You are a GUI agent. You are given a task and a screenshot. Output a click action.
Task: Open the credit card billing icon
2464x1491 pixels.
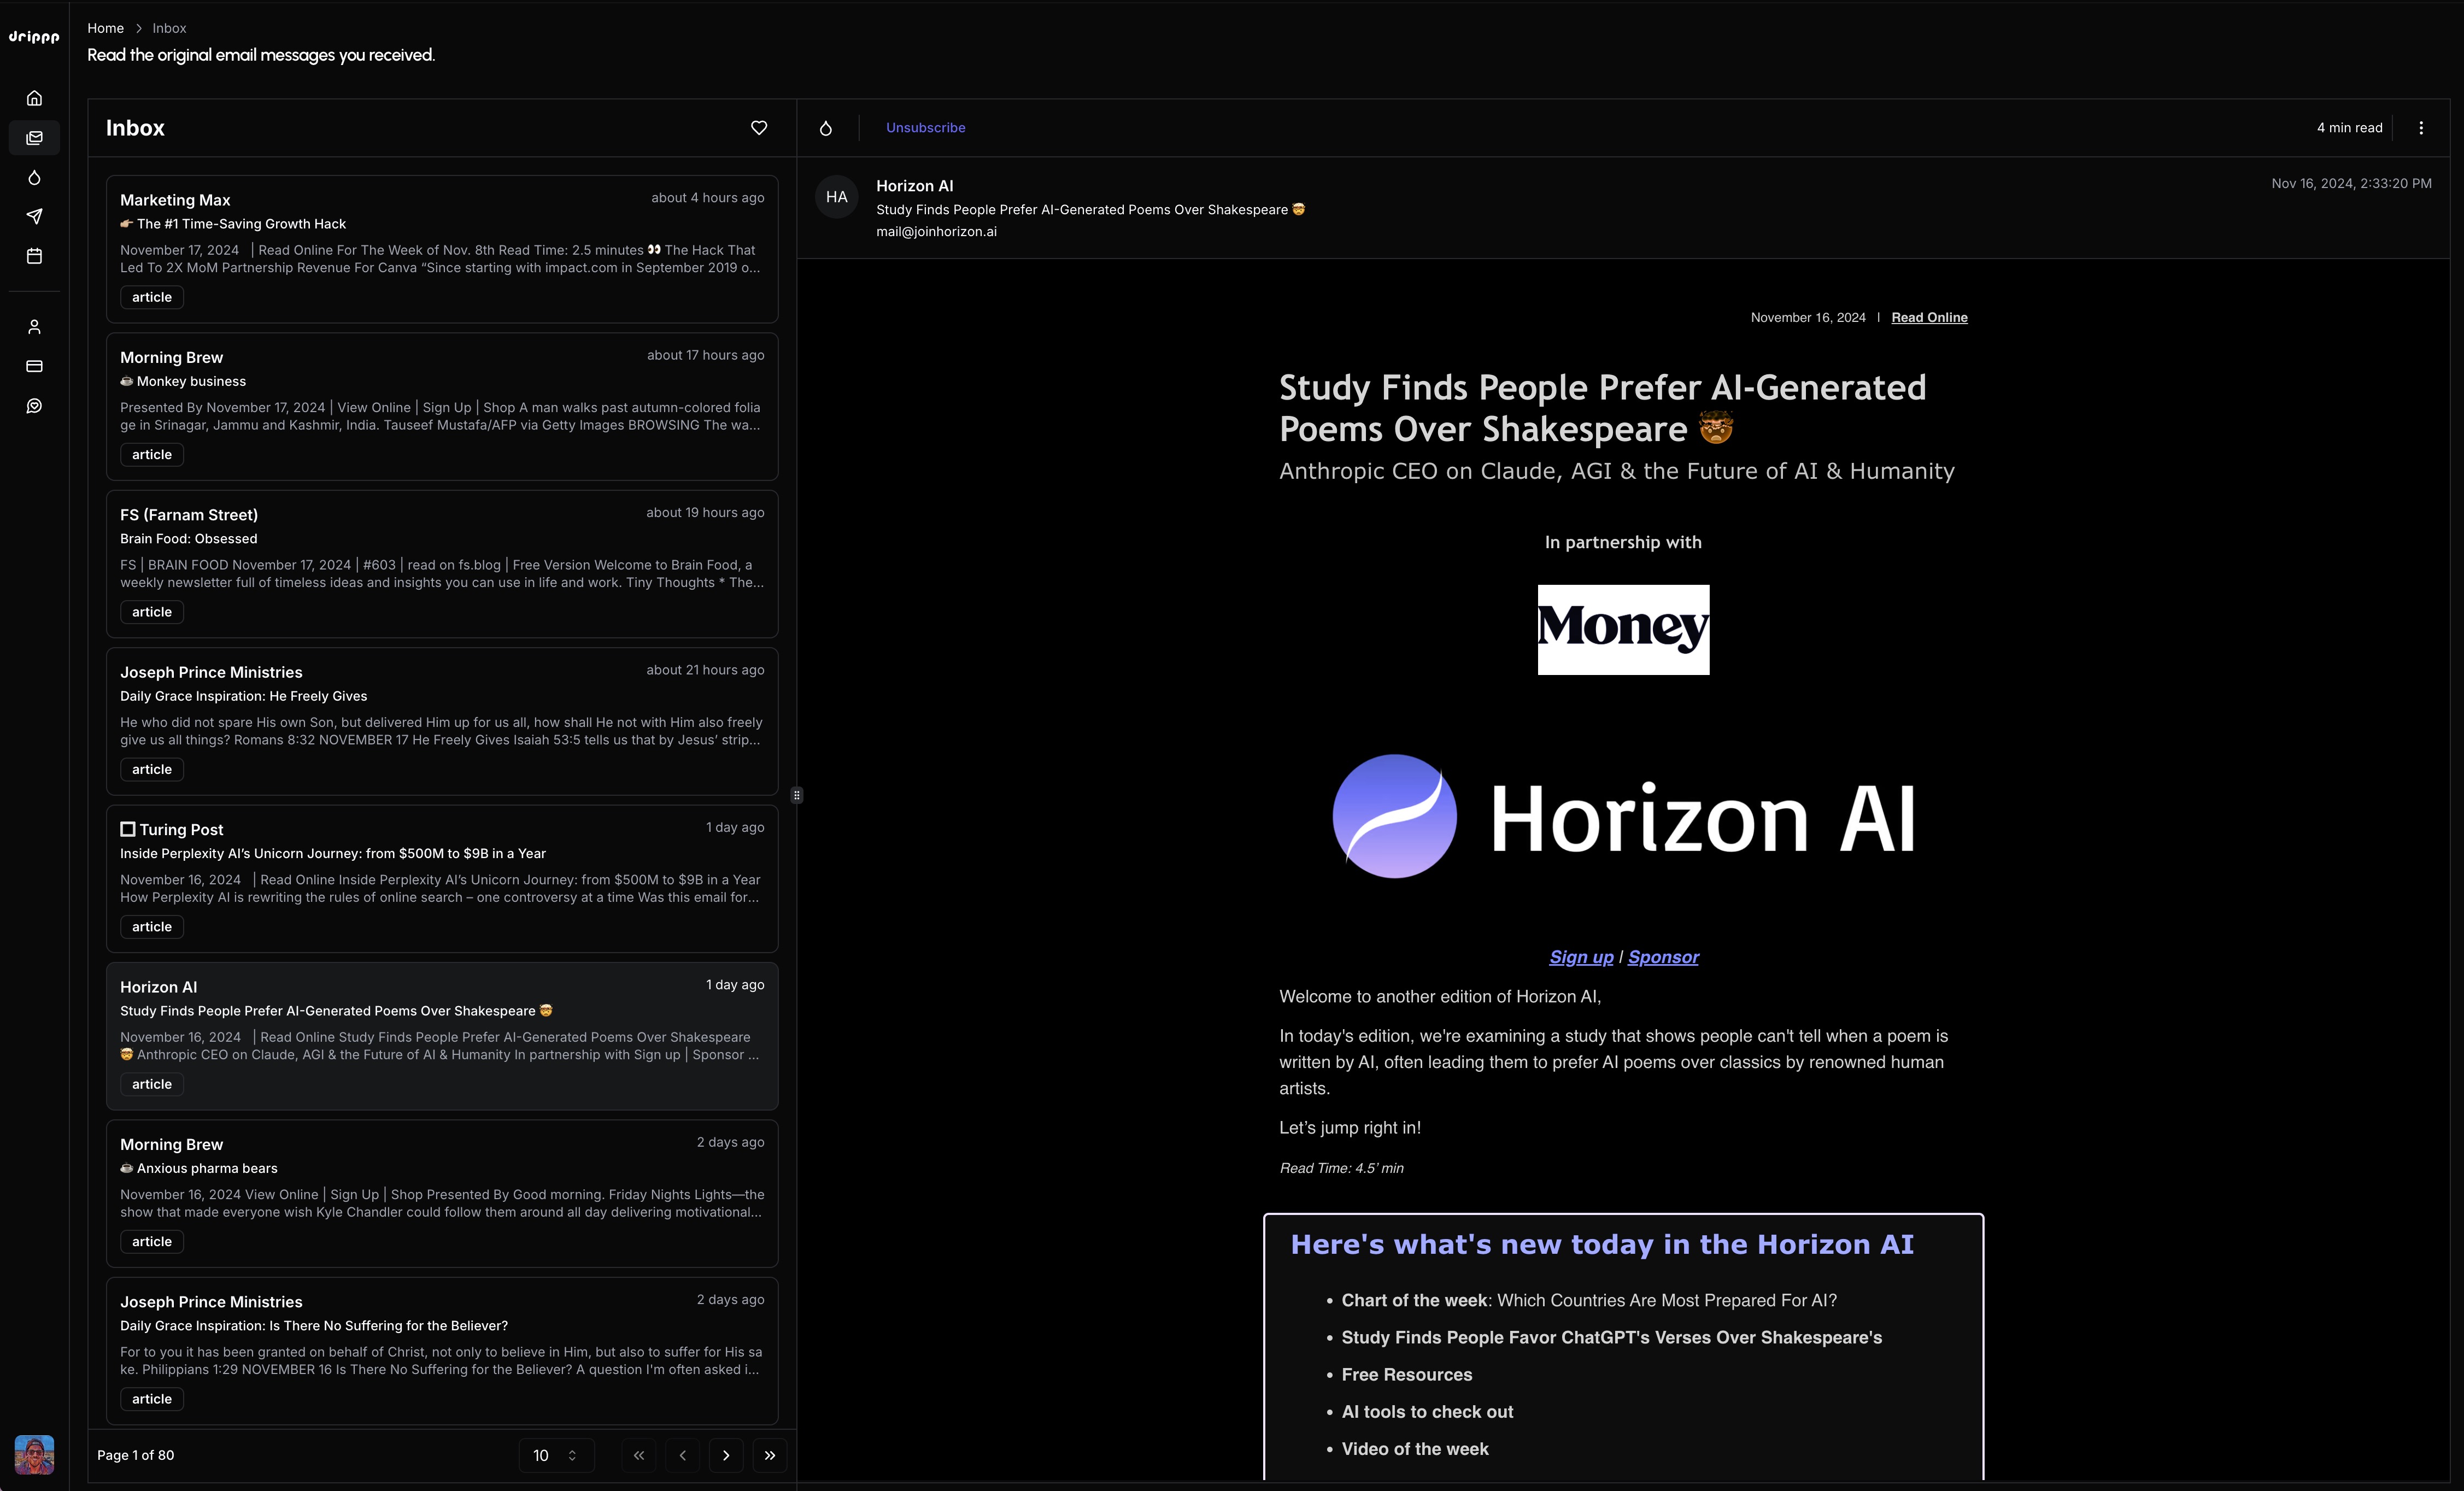click(x=34, y=366)
